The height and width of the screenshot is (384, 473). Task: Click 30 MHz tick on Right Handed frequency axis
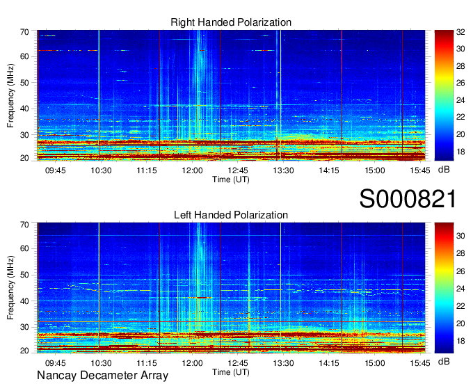click(24, 135)
